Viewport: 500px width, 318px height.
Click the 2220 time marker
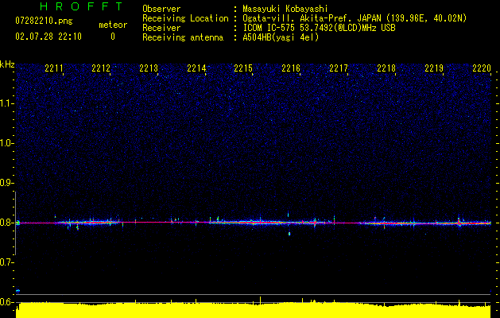pyautogui.click(x=482, y=68)
